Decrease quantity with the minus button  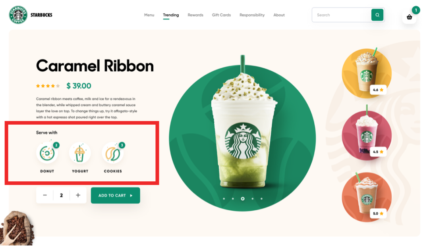(x=45, y=195)
